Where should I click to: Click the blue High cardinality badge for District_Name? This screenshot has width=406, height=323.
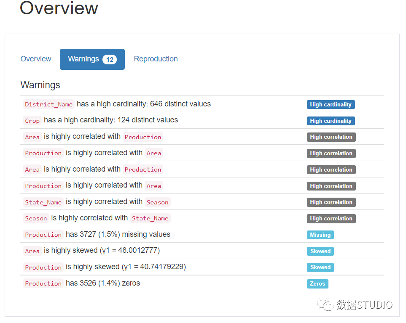pos(331,104)
